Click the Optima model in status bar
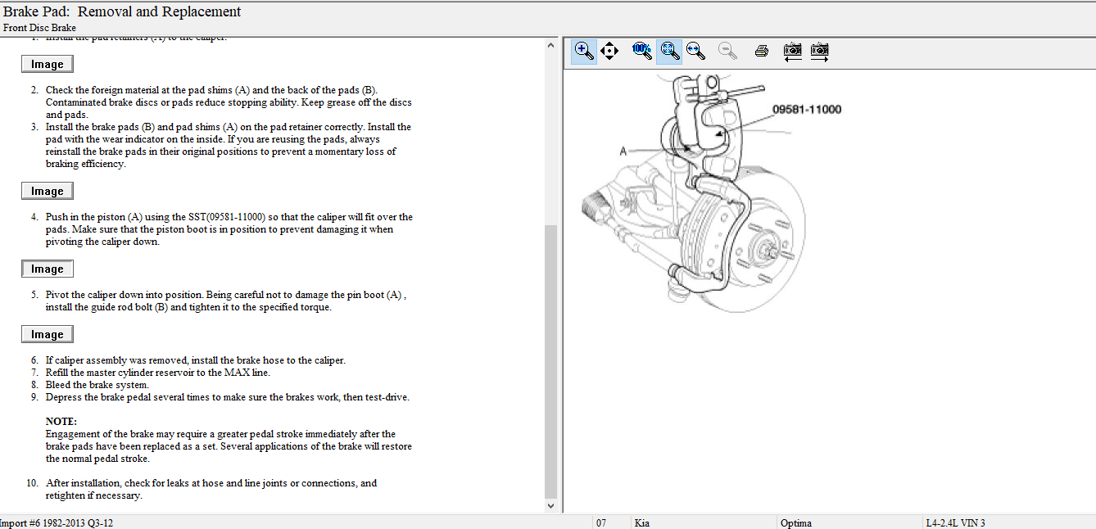Image resolution: width=1096 pixels, height=529 pixels. coord(796,522)
